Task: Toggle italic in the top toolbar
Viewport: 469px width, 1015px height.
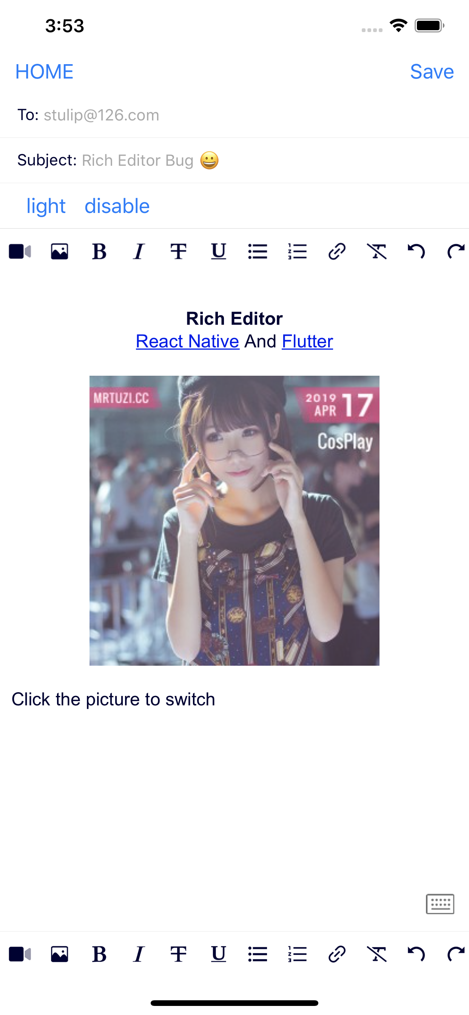Action: (139, 251)
